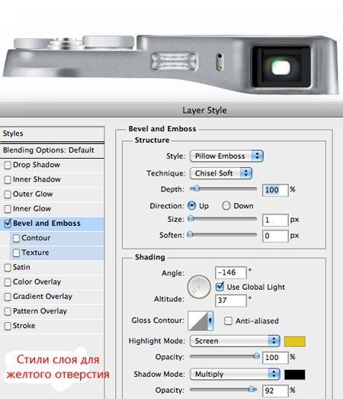
Task: Open the Gloss Contour picker arrow
Action: coord(210,320)
